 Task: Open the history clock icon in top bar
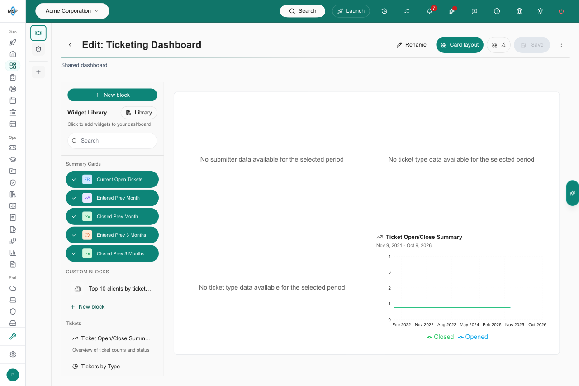[x=384, y=11]
